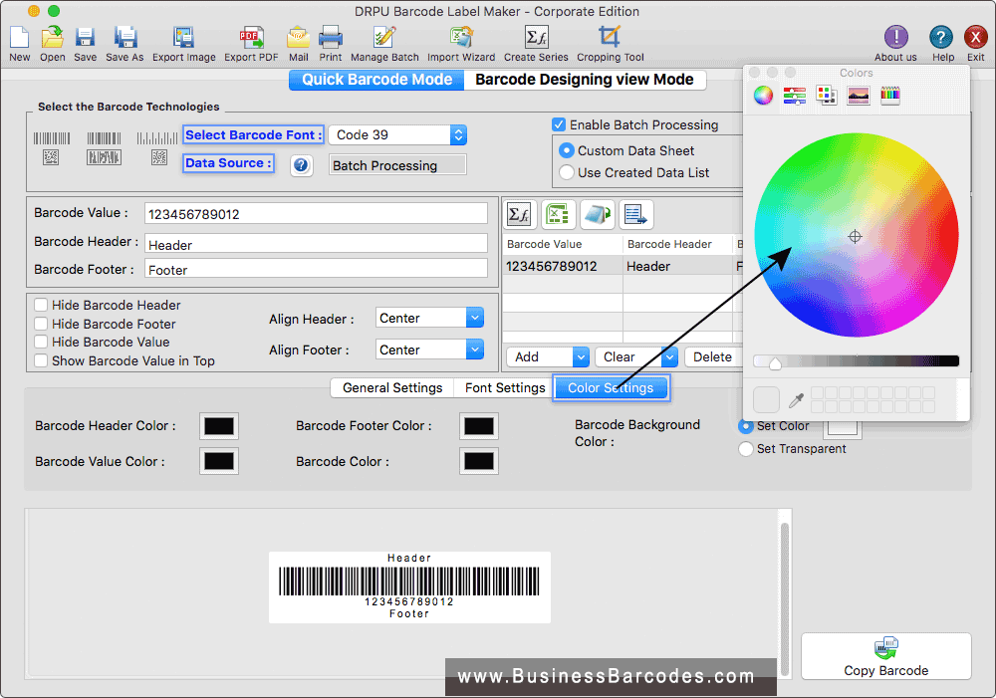Select the image palettes tab in Colors panel
This screenshot has height=698, width=996.
click(859, 96)
